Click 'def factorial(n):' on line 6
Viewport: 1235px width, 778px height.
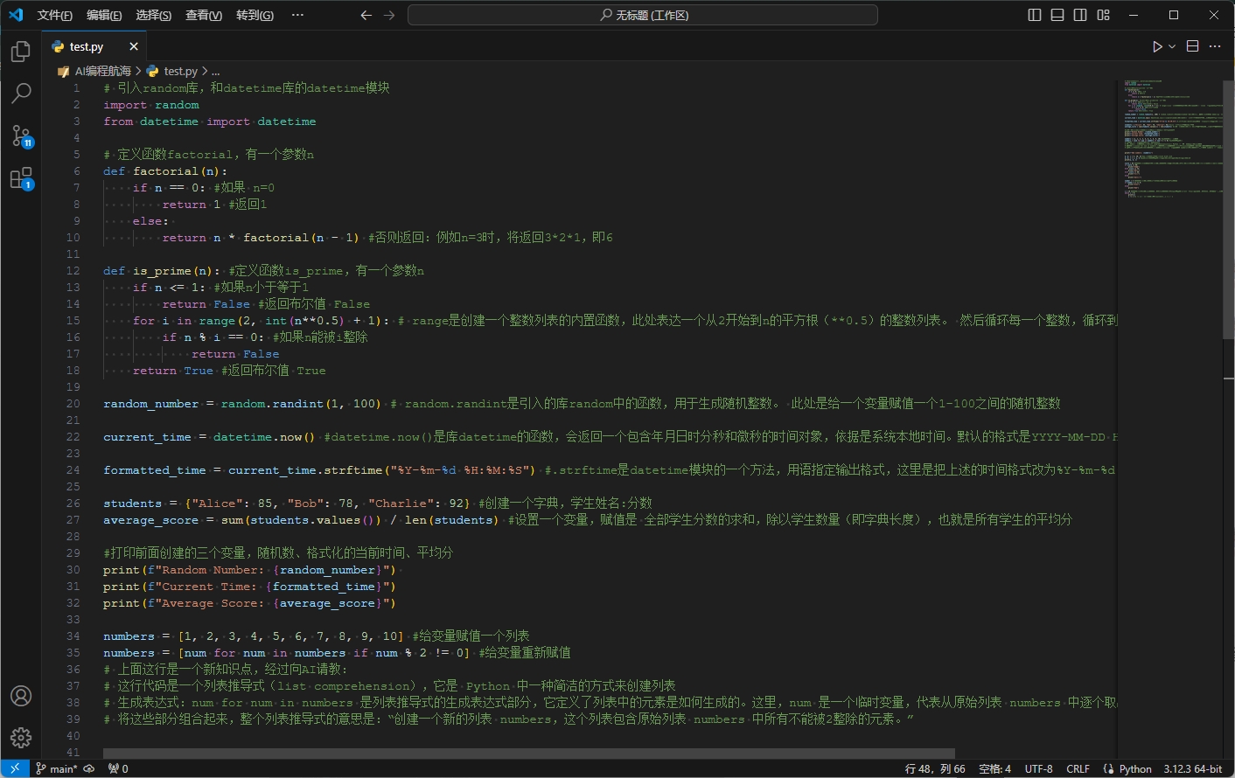coord(165,171)
